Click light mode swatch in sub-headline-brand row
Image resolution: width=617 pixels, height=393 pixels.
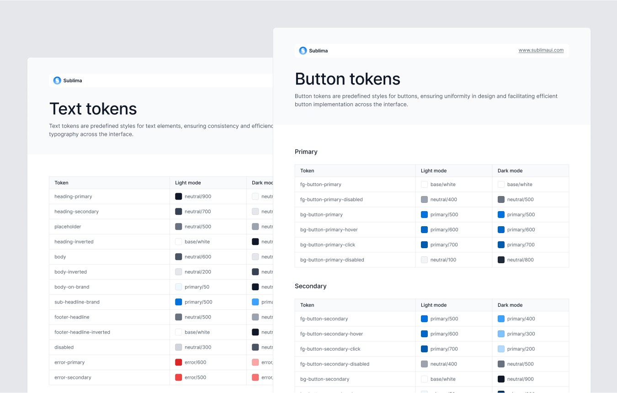point(178,302)
